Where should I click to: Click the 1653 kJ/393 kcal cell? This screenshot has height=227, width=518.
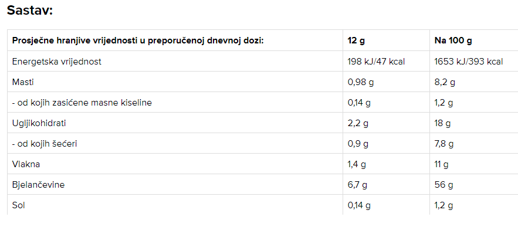[x=469, y=62]
